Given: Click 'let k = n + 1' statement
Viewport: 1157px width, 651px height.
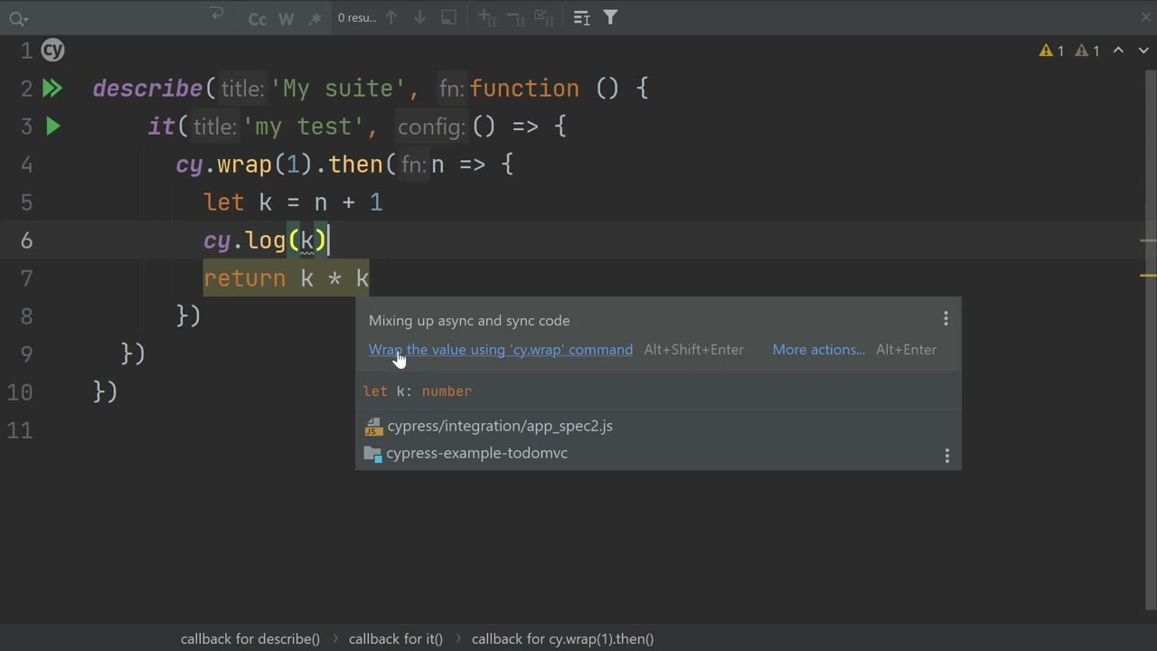Looking at the screenshot, I should tap(293, 203).
